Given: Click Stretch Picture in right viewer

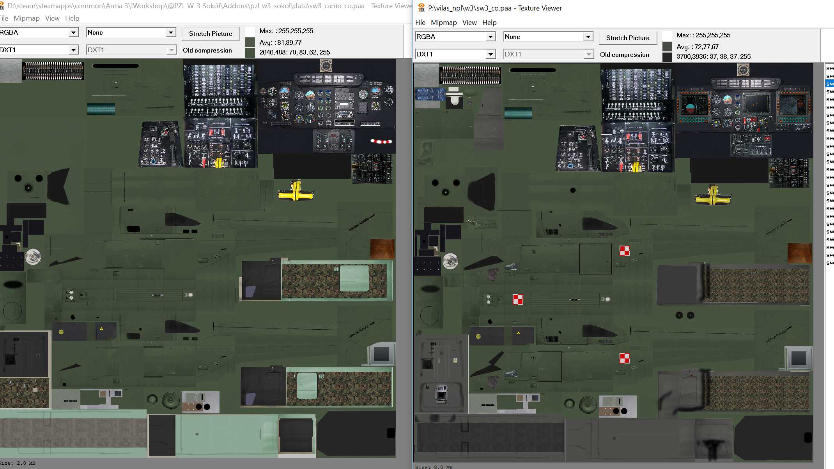Looking at the screenshot, I should click(628, 38).
